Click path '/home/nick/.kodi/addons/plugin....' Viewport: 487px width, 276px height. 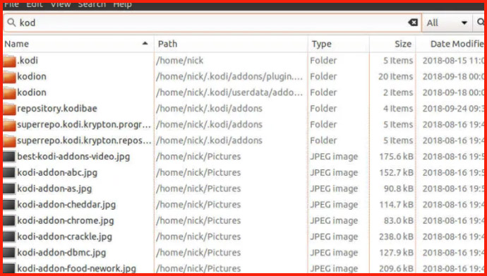[x=229, y=77]
